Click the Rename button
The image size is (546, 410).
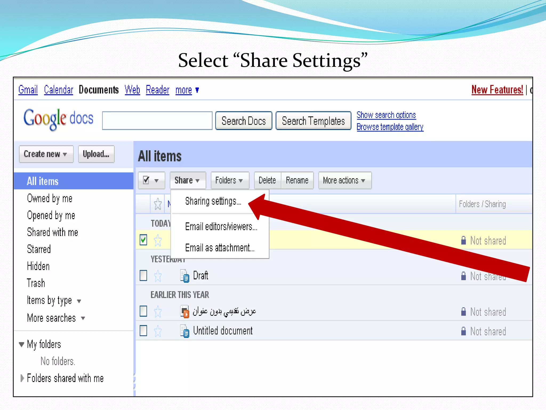pyautogui.click(x=297, y=180)
